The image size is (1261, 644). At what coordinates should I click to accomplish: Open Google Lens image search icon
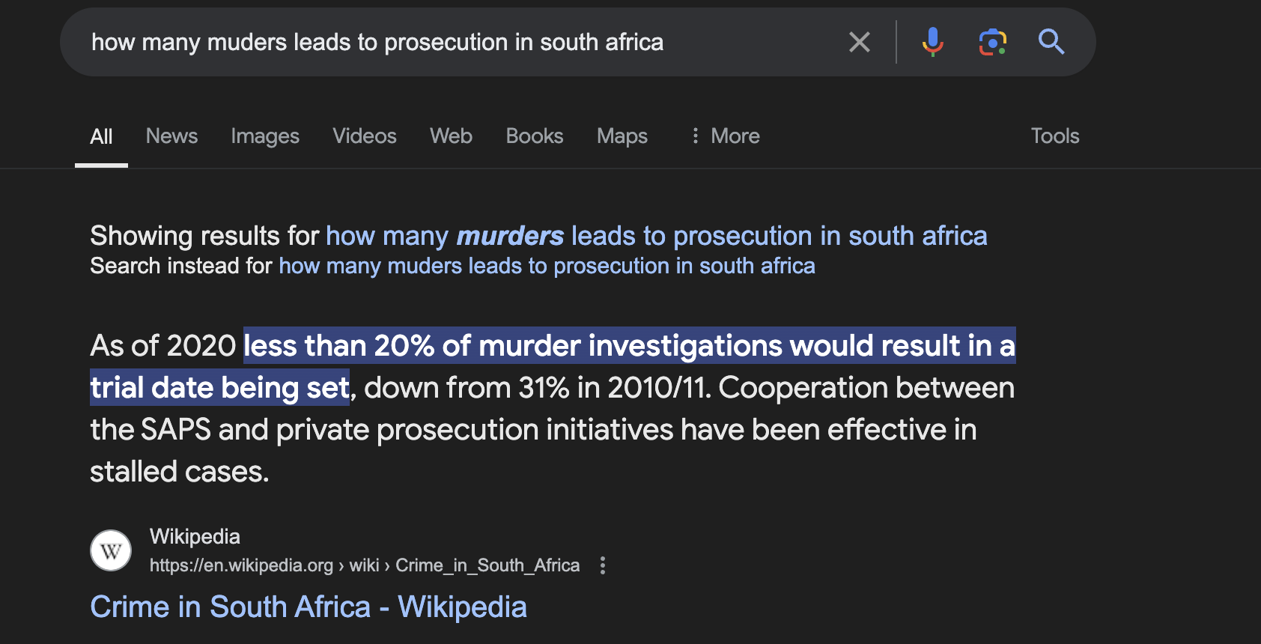(x=992, y=42)
